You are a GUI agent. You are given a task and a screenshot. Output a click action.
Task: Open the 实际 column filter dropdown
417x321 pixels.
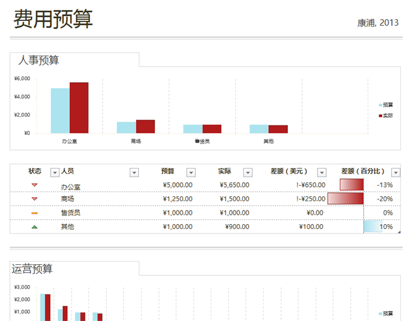[x=248, y=172]
